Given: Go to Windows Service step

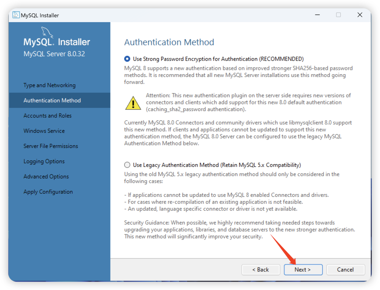Looking at the screenshot, I should click(x=44, y=131).
